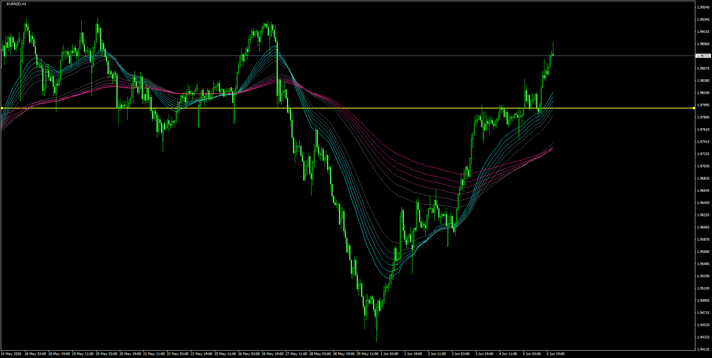Click the left anchor handle of the yellow line
The width and height of the screenshot is (712, 358).
(x=2, y=108)
